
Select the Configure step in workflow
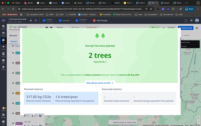81,20
